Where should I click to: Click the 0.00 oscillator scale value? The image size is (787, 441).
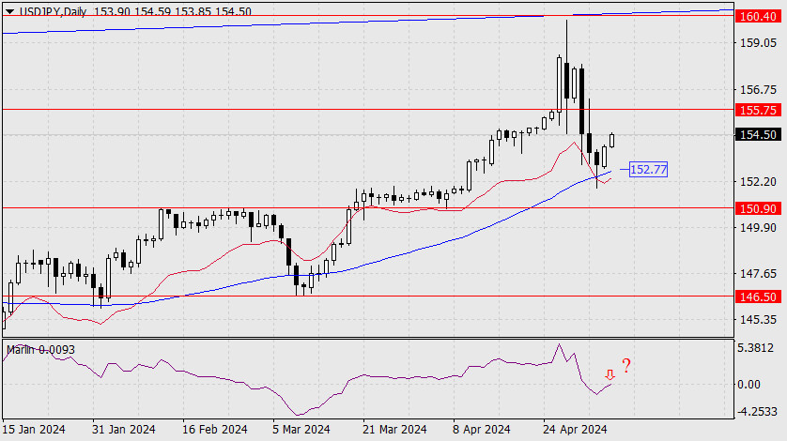coord(748,385)
